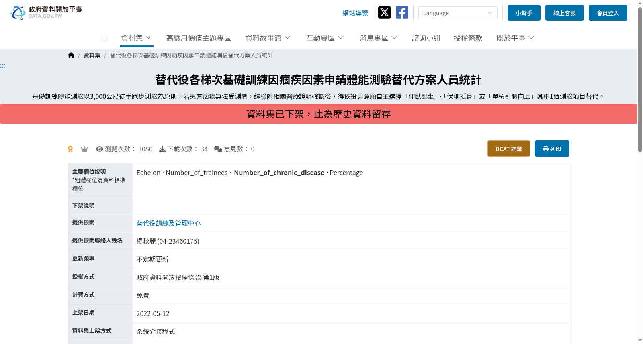Click the eye icon next to 瀏覽次數
Screen dimensions: 643x344
pyautogui.click(x=99, y=149)
